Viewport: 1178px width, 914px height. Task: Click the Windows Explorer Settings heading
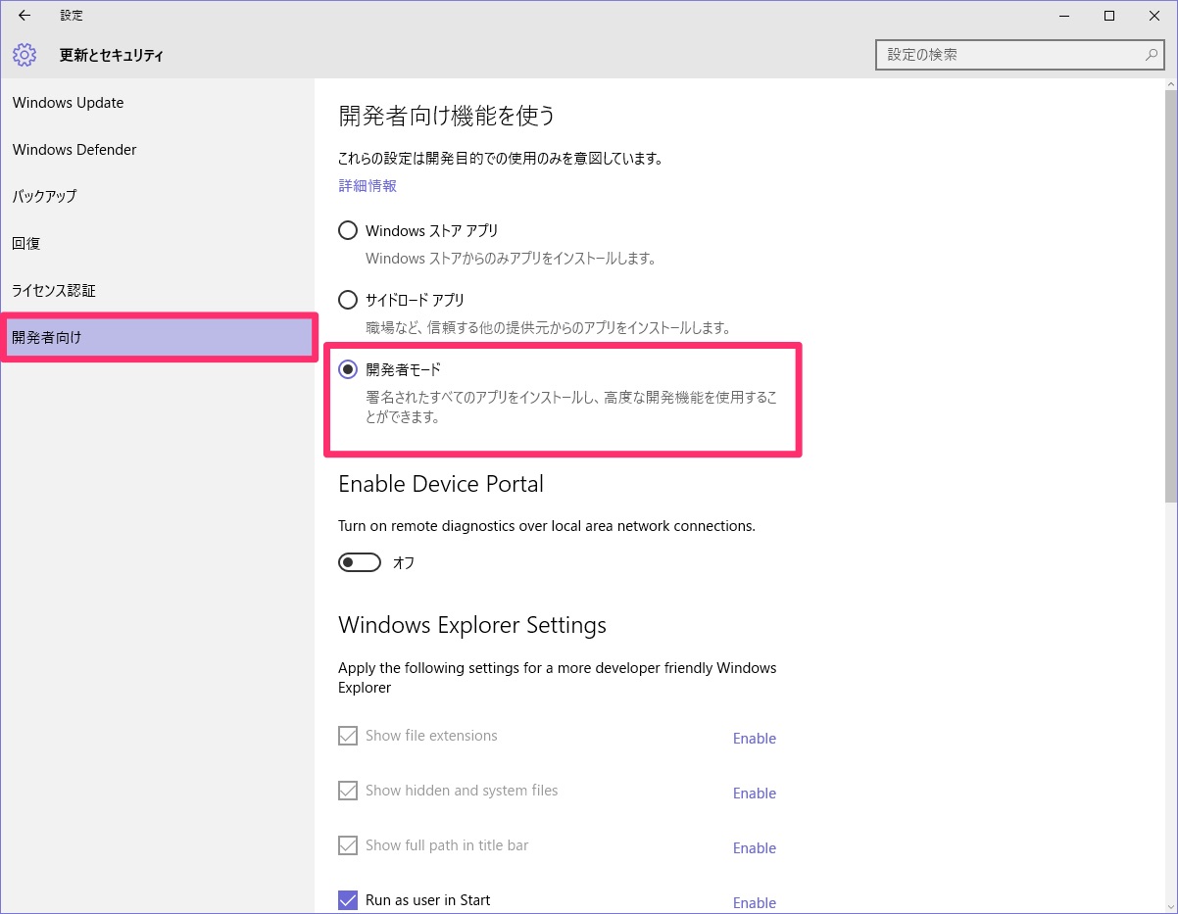pos(472,625)
